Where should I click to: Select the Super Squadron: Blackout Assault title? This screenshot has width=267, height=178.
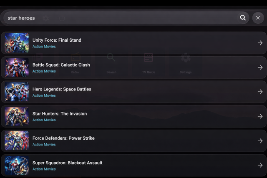coord(67,163)
